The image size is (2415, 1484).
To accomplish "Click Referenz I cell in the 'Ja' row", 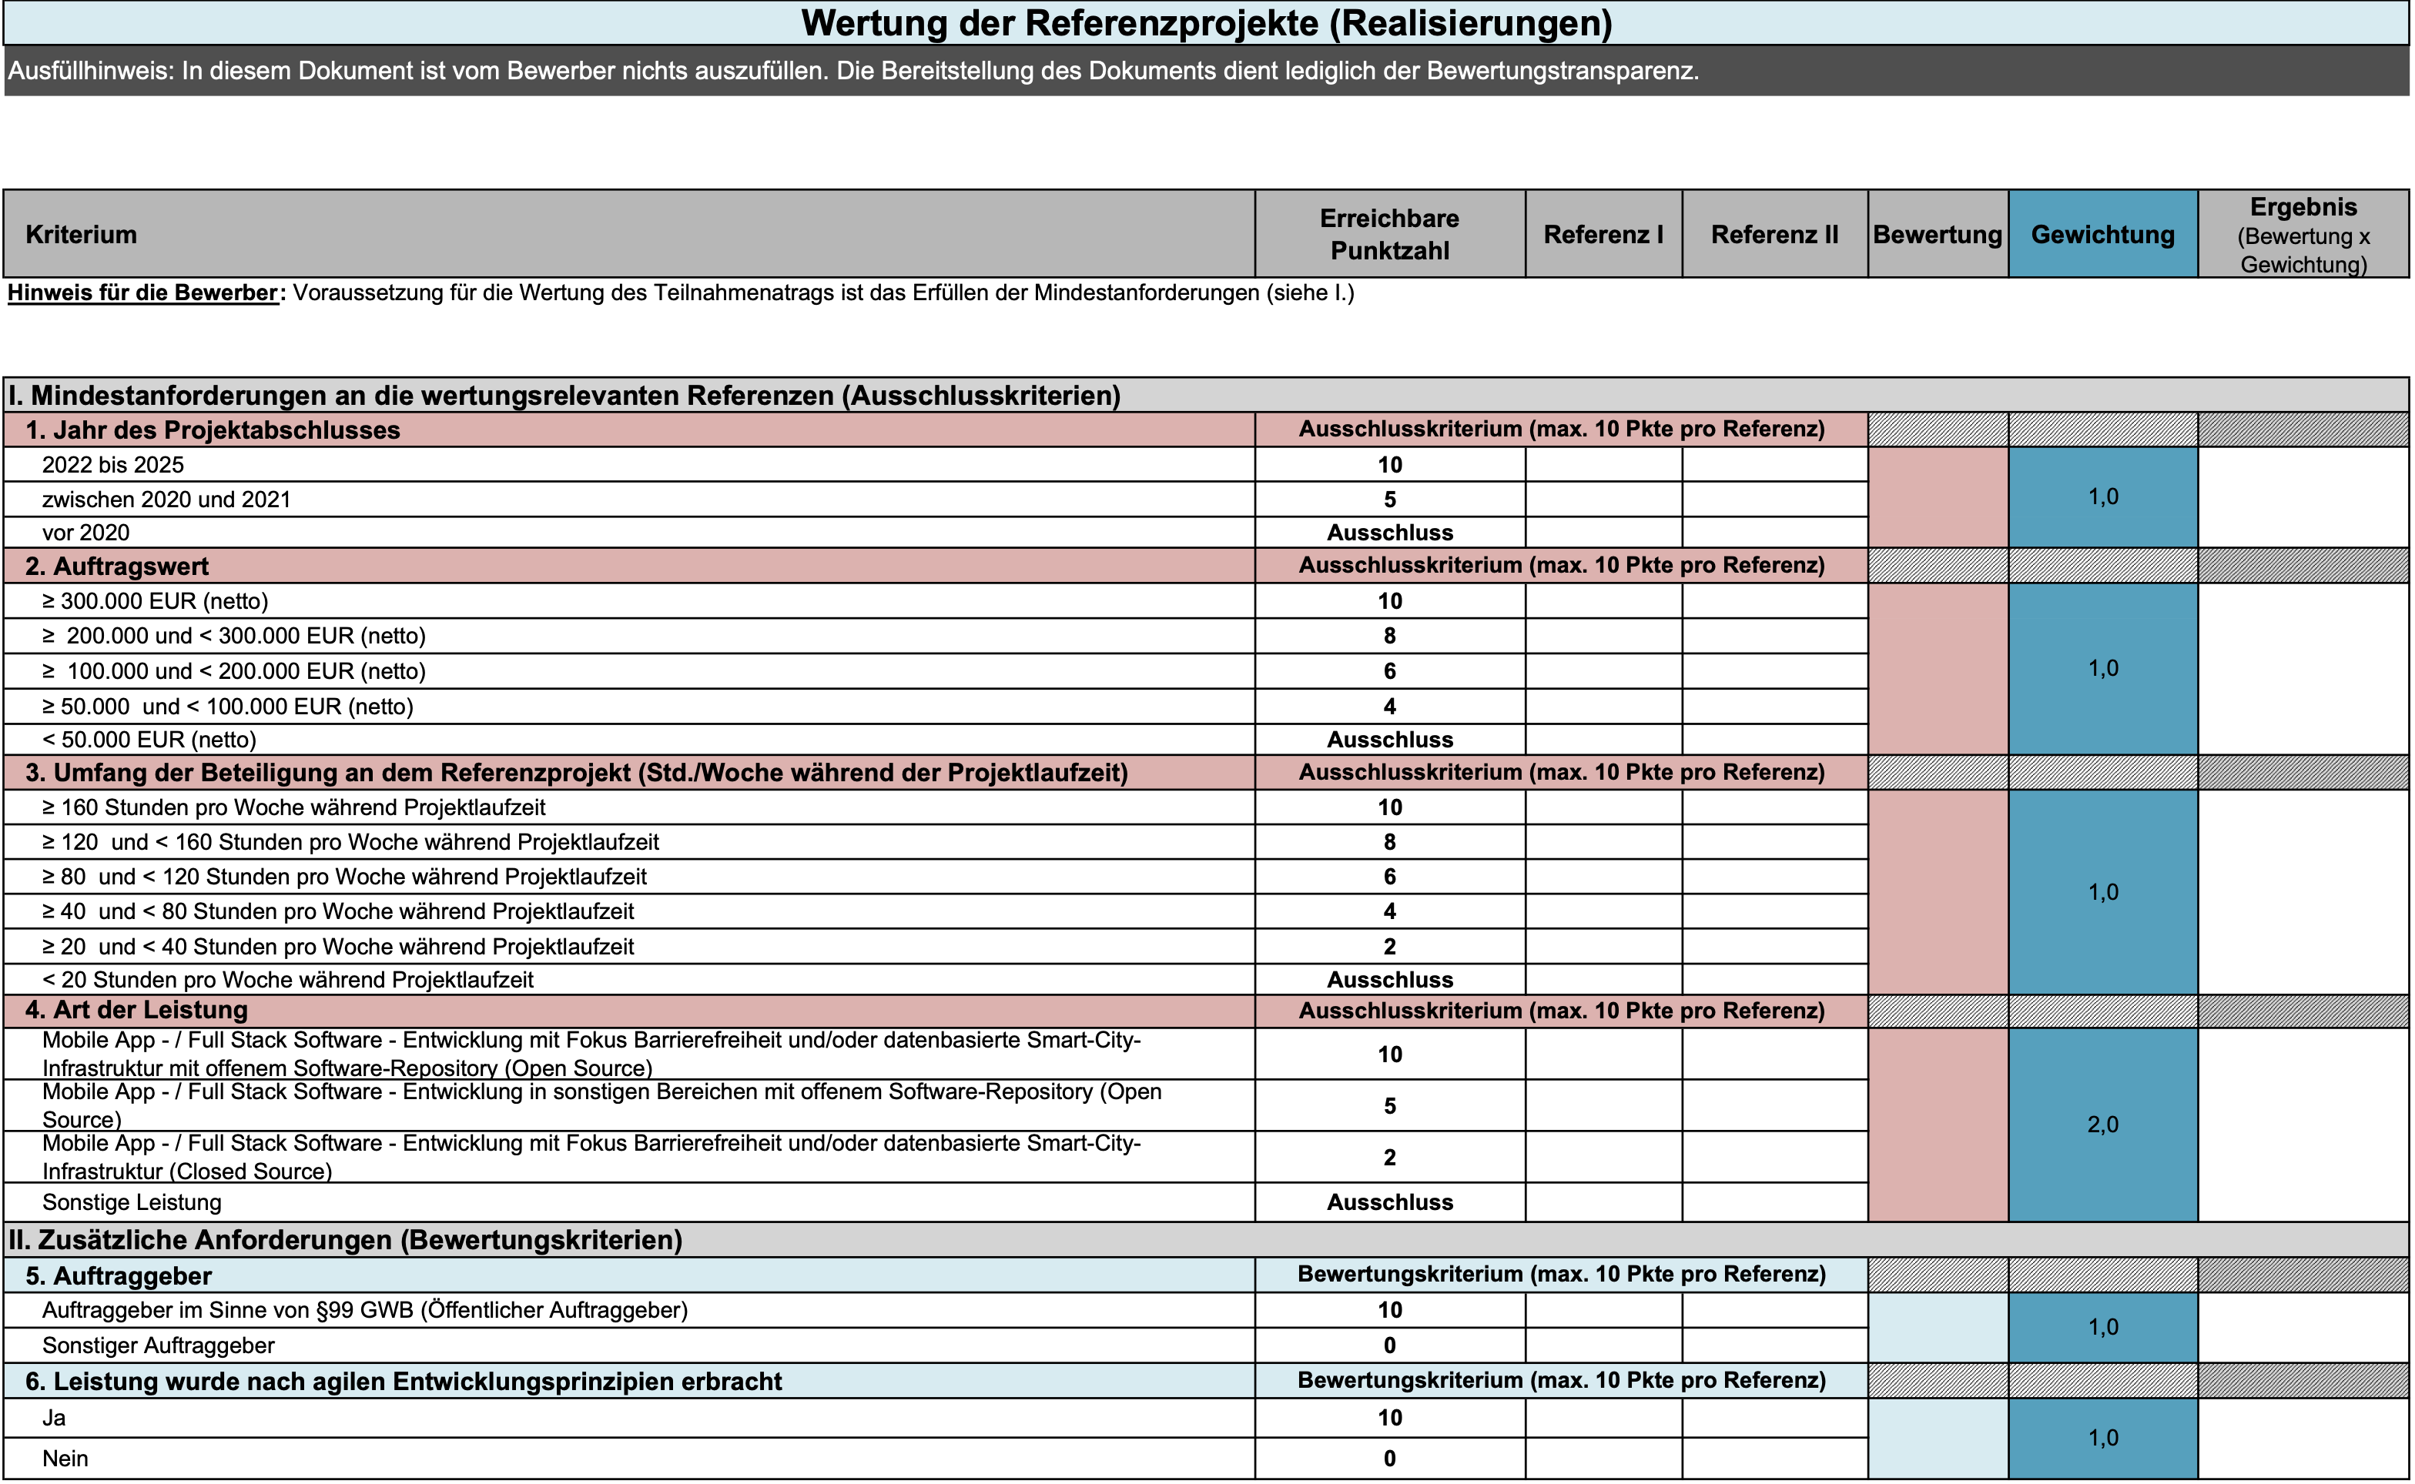I will coord(1603,1419).
